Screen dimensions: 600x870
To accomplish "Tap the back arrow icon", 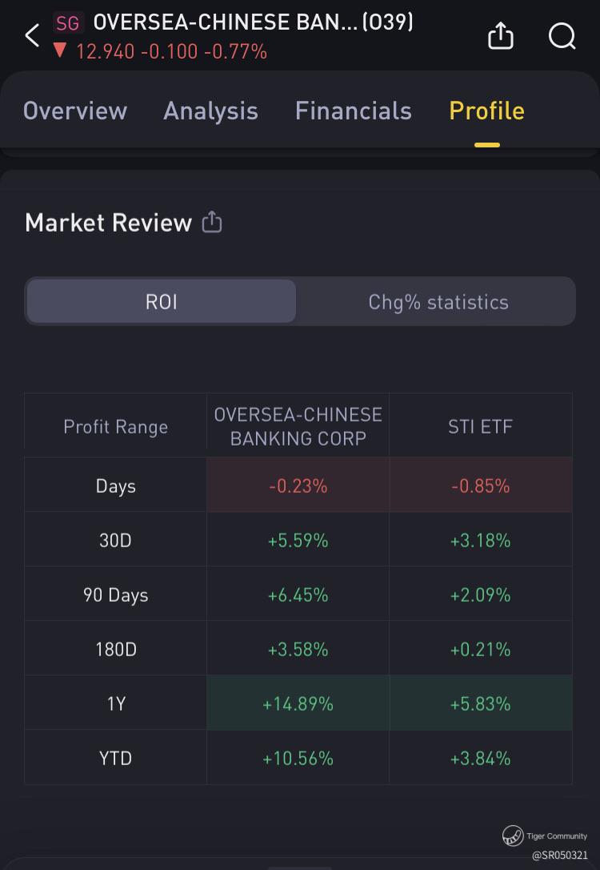I will pyautogui.click(x=32, y=35).
